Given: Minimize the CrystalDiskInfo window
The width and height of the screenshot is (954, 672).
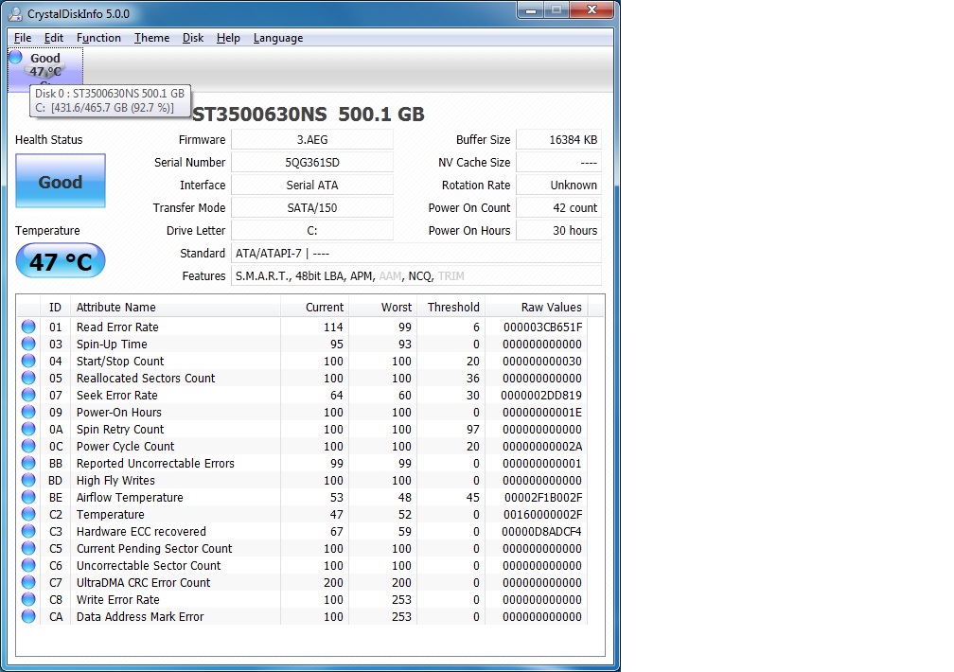Looking at the screenshot, I should point(531,10).
